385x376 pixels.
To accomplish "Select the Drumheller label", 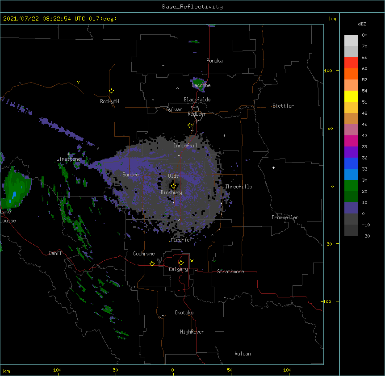I will tap(285, 217).
